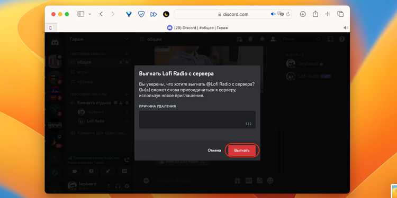Mute the tab via tab-bar speaker icon
397x198 pixels.
tap(346, 28)
